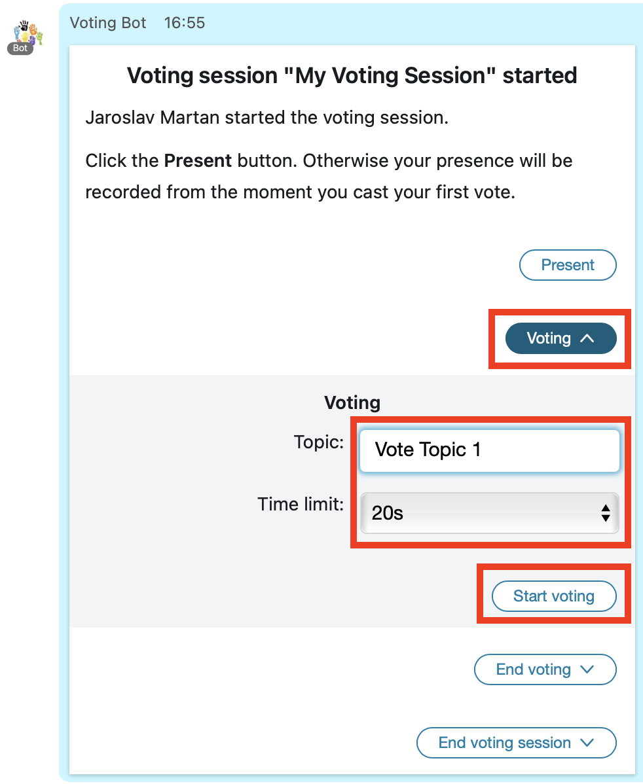Click the 16:55 message timestamp
This screenshot has width=643, height=784.
click(185, 23)
